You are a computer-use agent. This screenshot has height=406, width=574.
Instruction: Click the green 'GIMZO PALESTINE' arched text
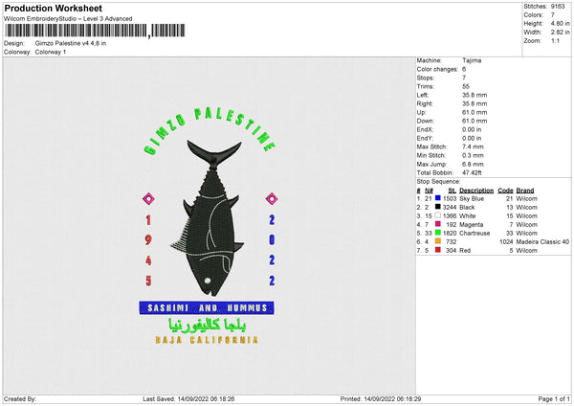[x=210, y=131]
